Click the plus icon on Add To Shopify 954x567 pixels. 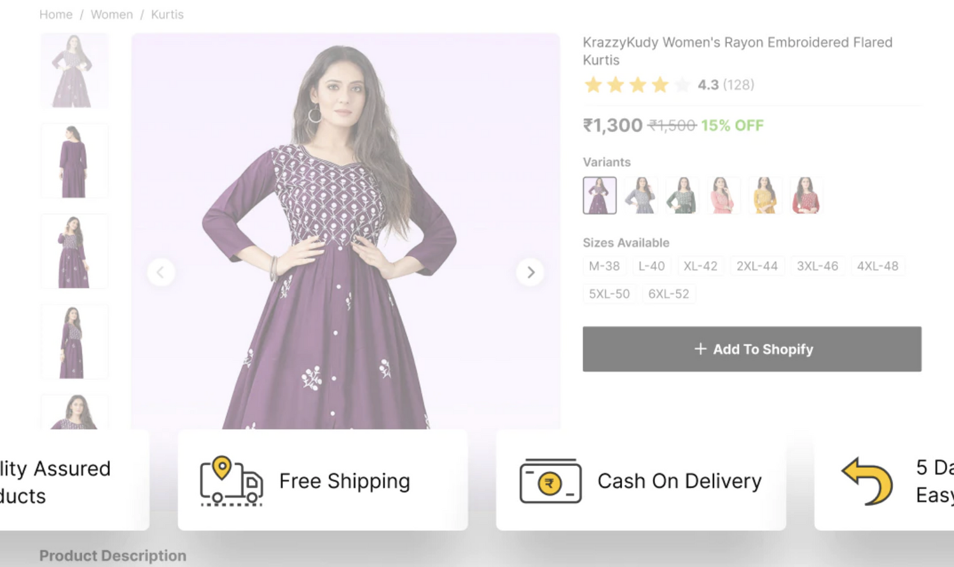700,349
